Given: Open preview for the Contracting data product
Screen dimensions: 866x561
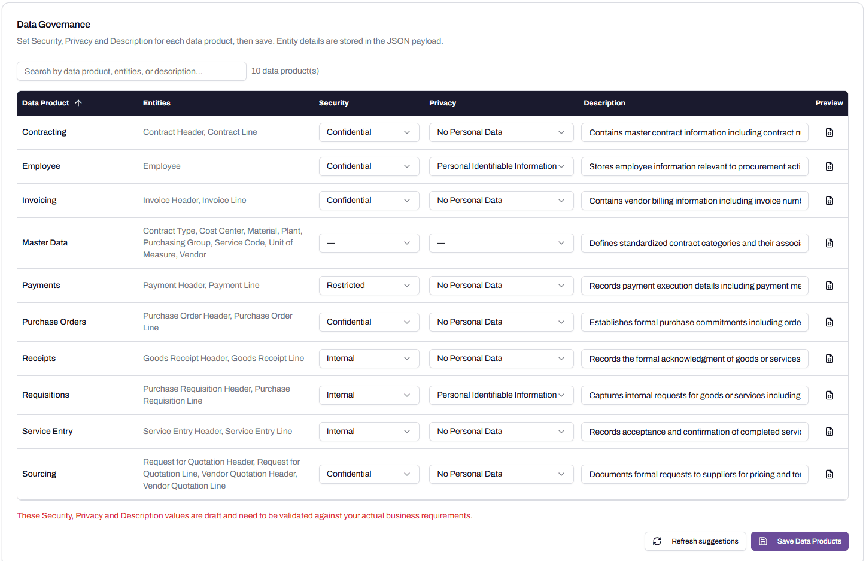Looking at the screenshot, I should click(x=829, y=132).
